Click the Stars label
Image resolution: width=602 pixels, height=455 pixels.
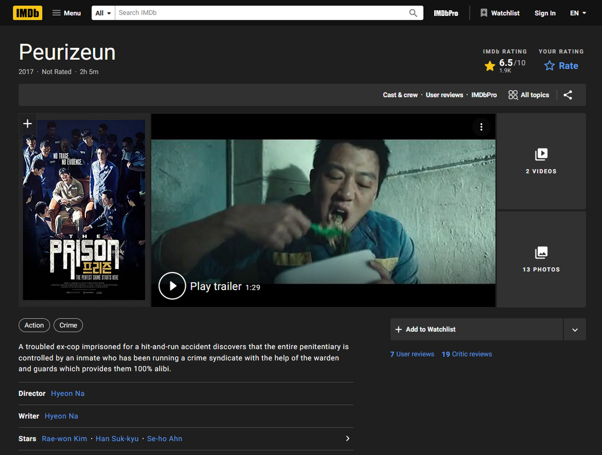point(27,439)
